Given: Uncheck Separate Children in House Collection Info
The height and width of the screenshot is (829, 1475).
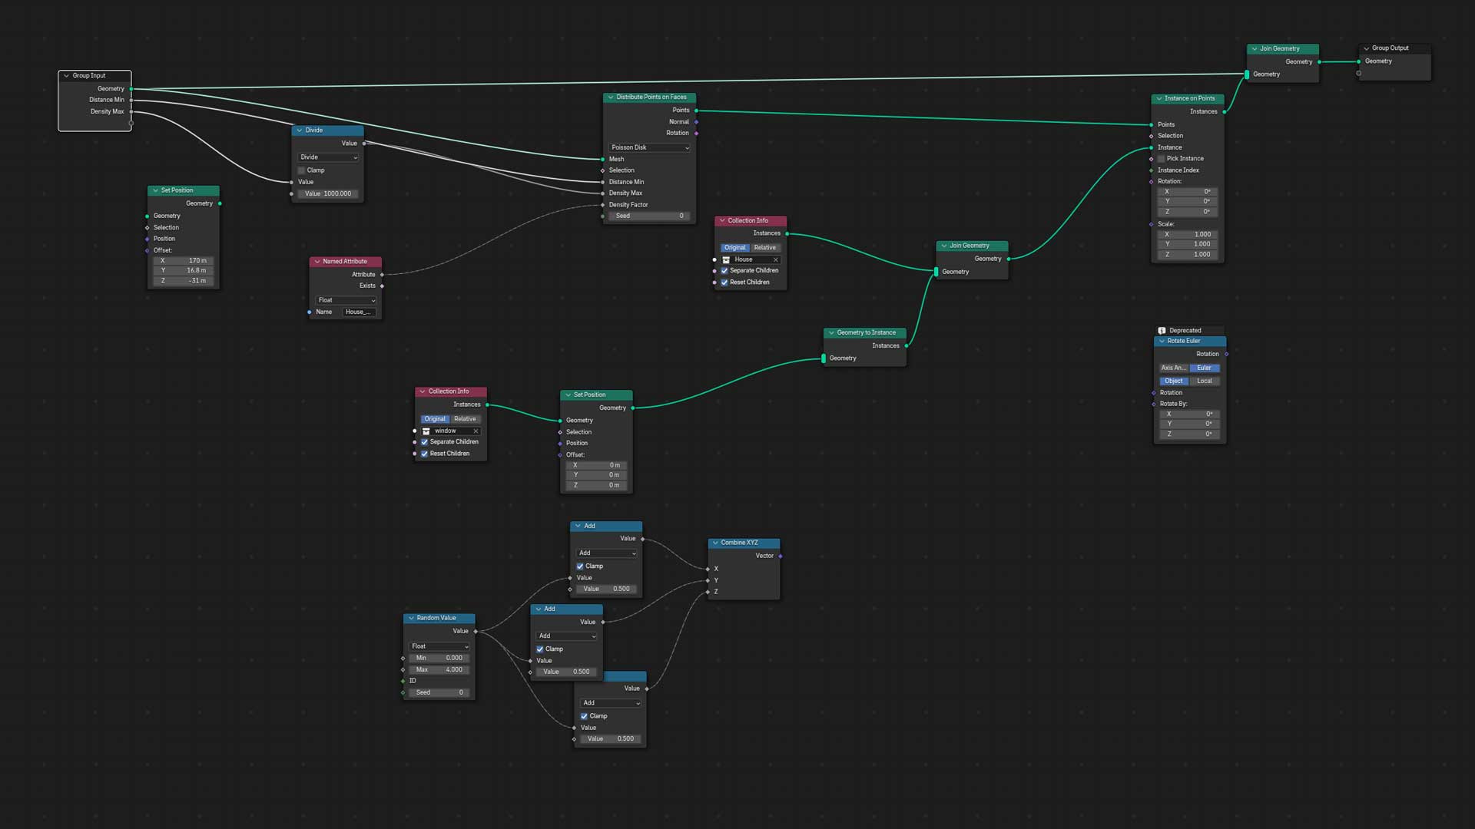Looking at the screenshot, I should (724, 271).
